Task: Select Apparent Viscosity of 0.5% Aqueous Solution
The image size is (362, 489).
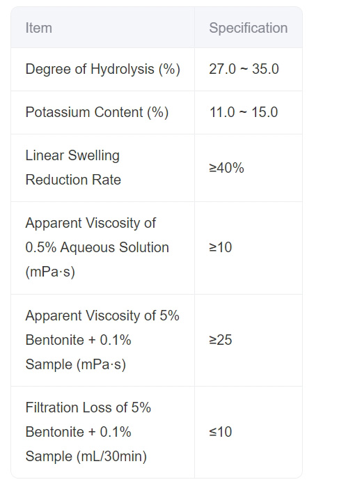Action: pos(102,247)
